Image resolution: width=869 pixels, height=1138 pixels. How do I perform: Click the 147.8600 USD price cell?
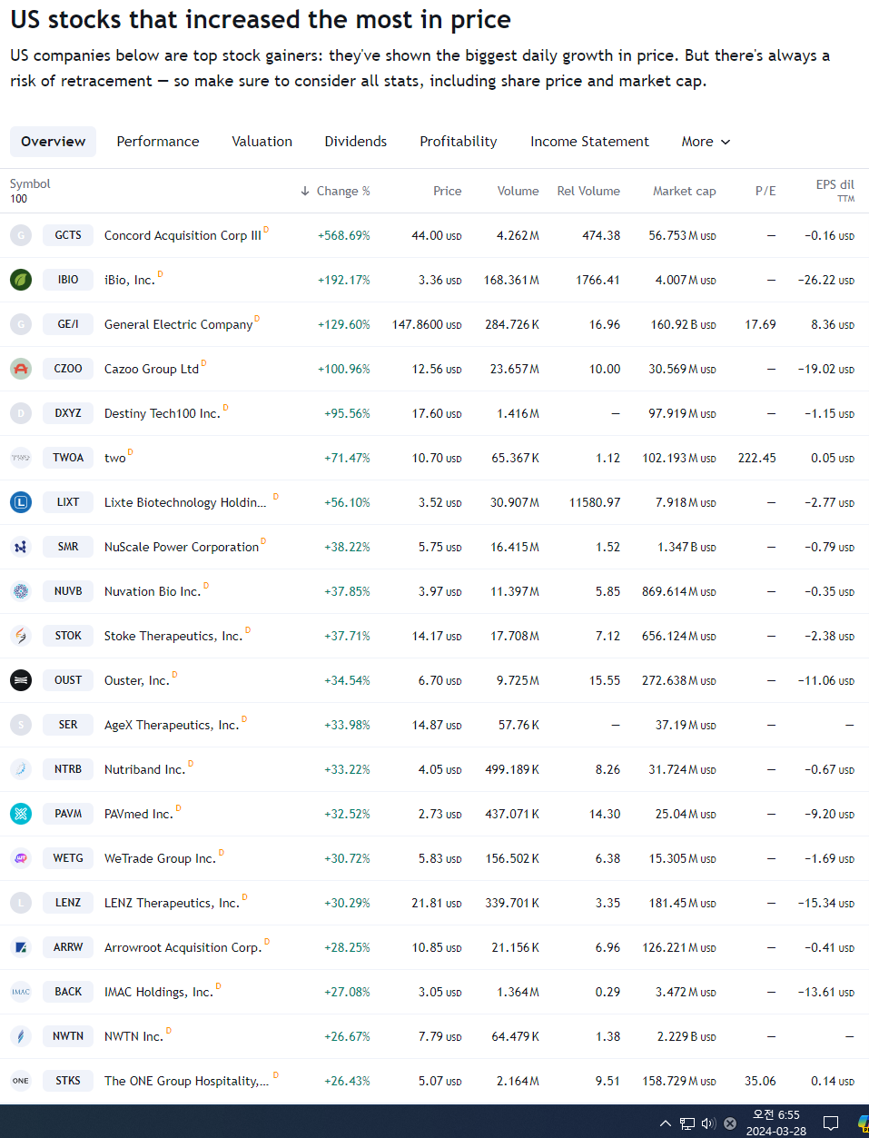tap(427, 324)
